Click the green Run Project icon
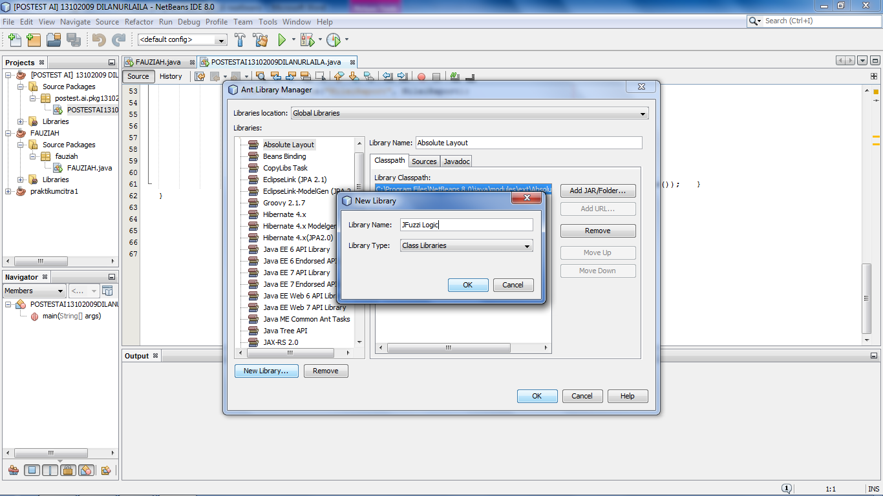 click(282, 40)
